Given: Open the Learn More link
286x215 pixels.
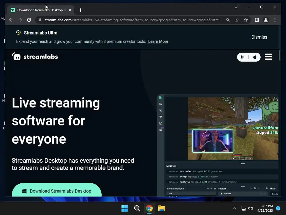Looking at the screenshot, I should pyautogui.click(x=158, y=41).
